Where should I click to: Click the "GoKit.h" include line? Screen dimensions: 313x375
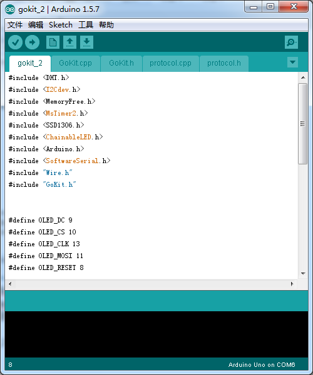coord(43,184)
